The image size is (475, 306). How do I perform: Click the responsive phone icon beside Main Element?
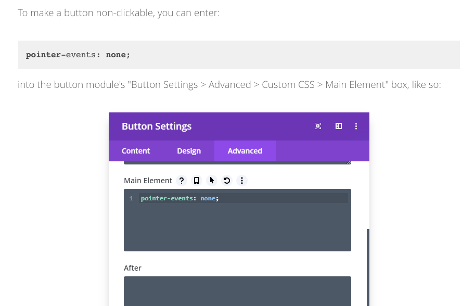[x=197, y=181]
